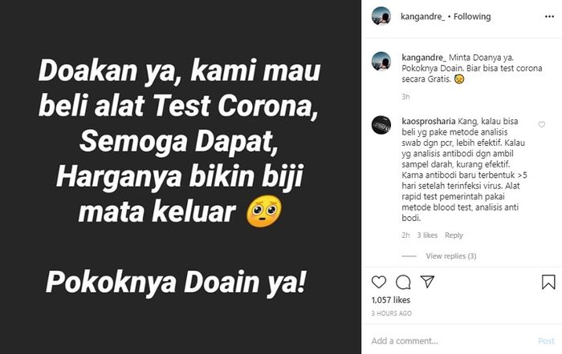Like the post with heart icon
Viewport: 562px width, 354px height.
[x=378, y=282]
